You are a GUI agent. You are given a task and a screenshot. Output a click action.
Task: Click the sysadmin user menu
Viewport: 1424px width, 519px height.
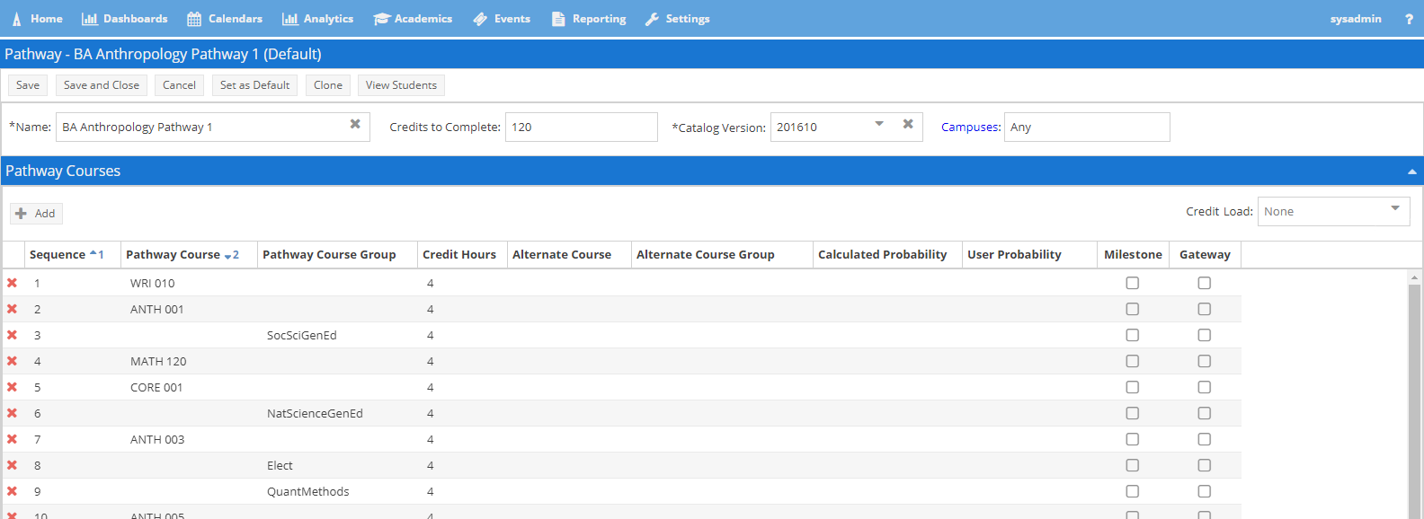point(1356,19)
